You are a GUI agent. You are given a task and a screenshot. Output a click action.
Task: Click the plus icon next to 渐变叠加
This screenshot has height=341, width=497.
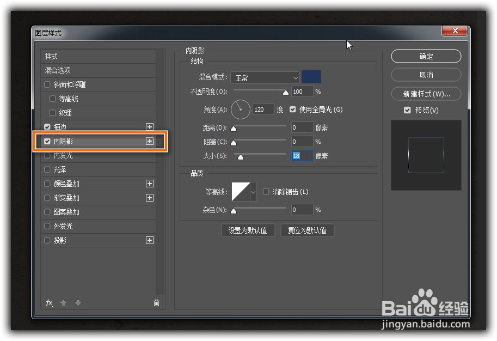[x=149, y=198]
